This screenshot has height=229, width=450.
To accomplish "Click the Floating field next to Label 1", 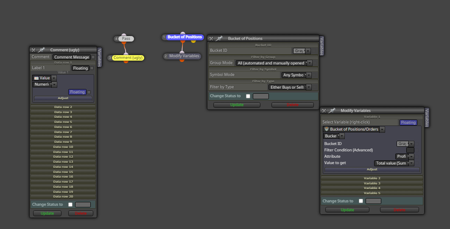I will [80, 68].
